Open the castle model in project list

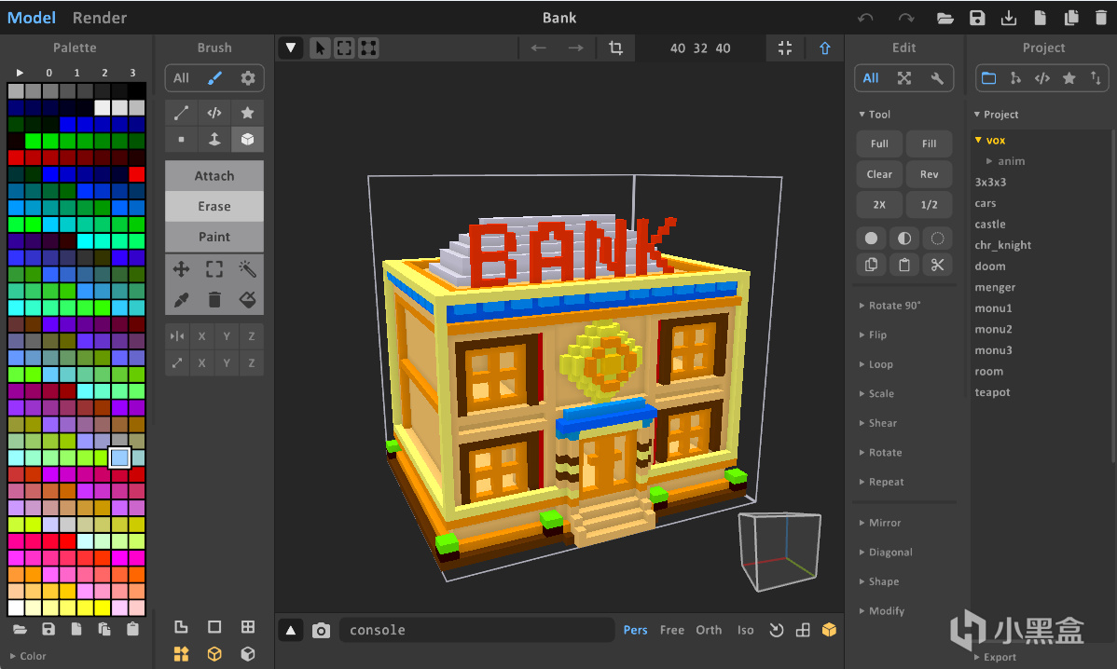point(990,225)
